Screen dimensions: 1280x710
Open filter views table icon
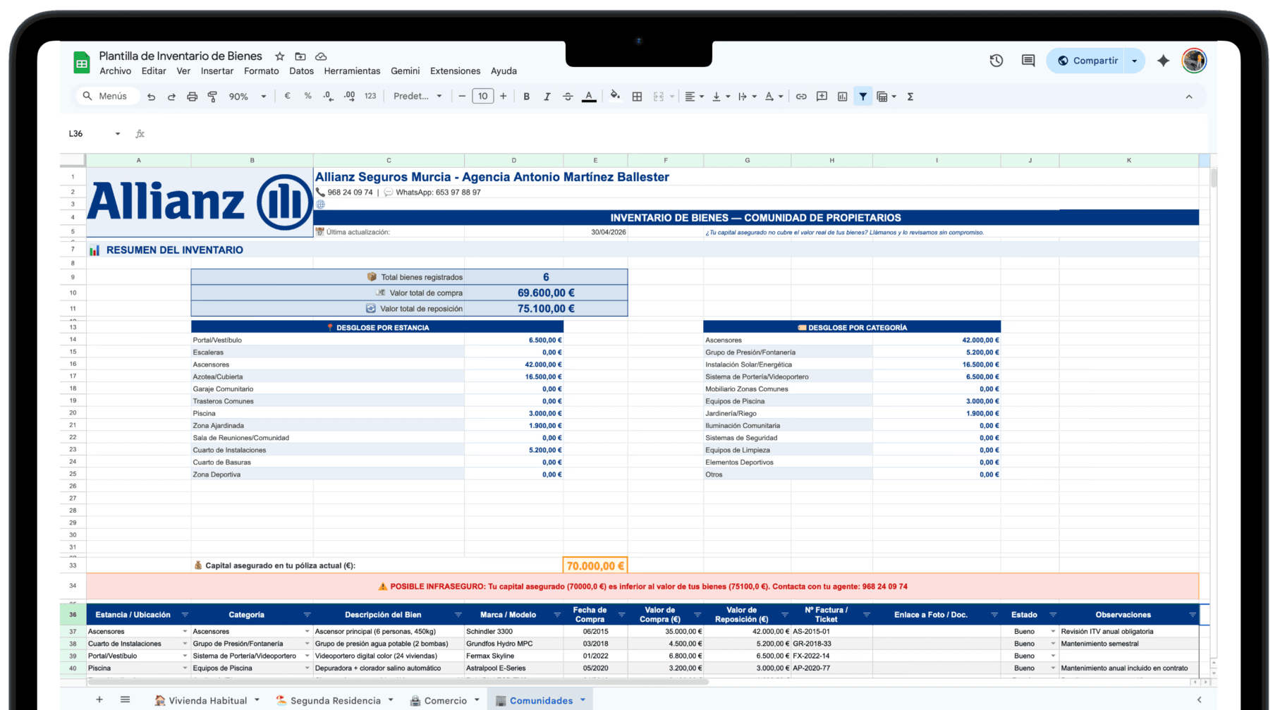point(886,97)
